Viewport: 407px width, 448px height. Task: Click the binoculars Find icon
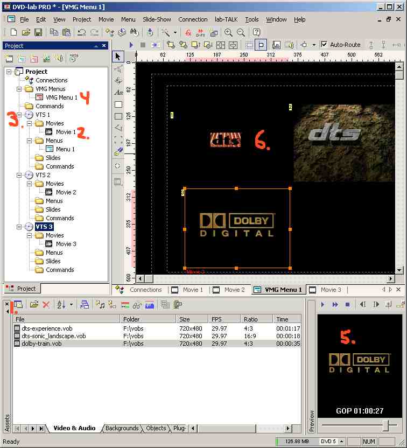point(134,32)
